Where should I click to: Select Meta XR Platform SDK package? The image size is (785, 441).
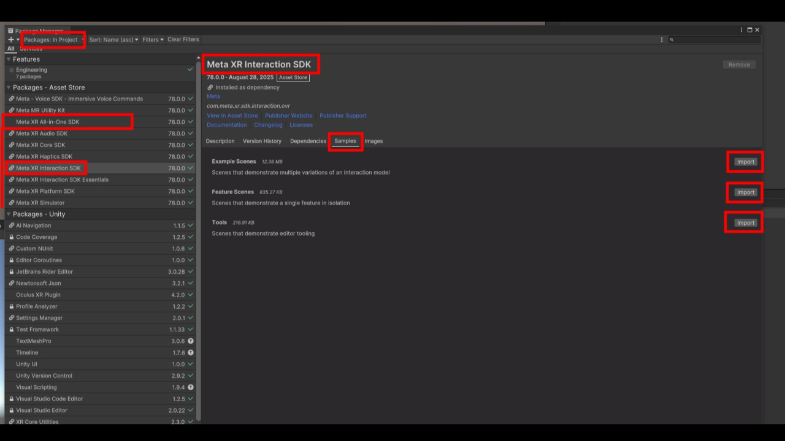(101, 191)
